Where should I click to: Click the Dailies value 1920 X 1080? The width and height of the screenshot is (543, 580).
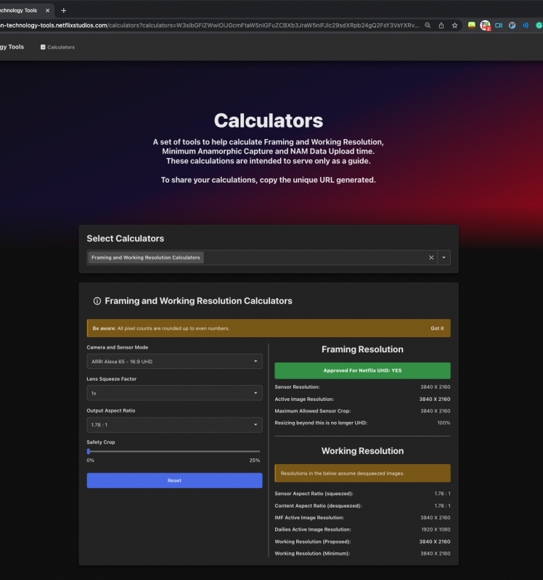tap(436, 529)
